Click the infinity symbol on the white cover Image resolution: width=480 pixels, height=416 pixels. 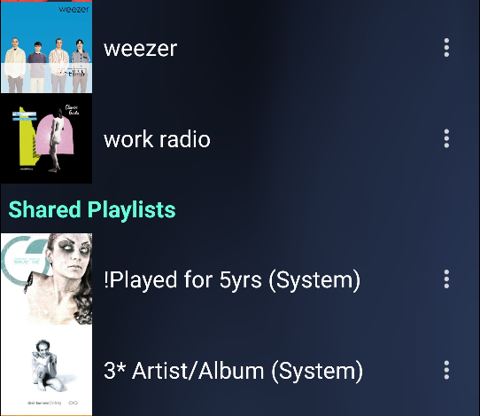pyautogui.click(x=73, y=403)
